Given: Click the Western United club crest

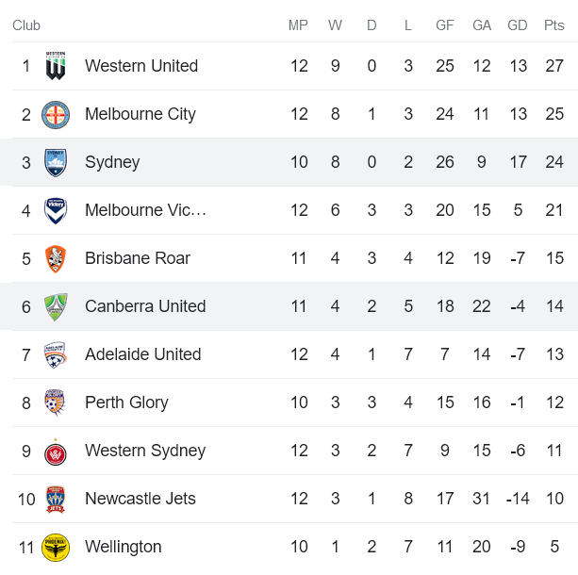Looking at the screenshot, I should pyautogui.click(x=56, y=66).
